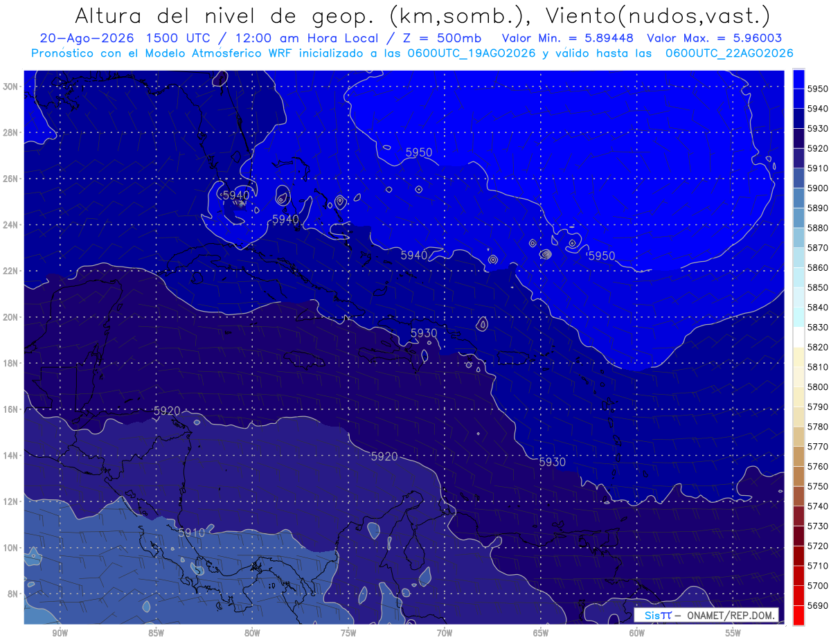Click the 60W longitude axis label

(x=637, y=633)
